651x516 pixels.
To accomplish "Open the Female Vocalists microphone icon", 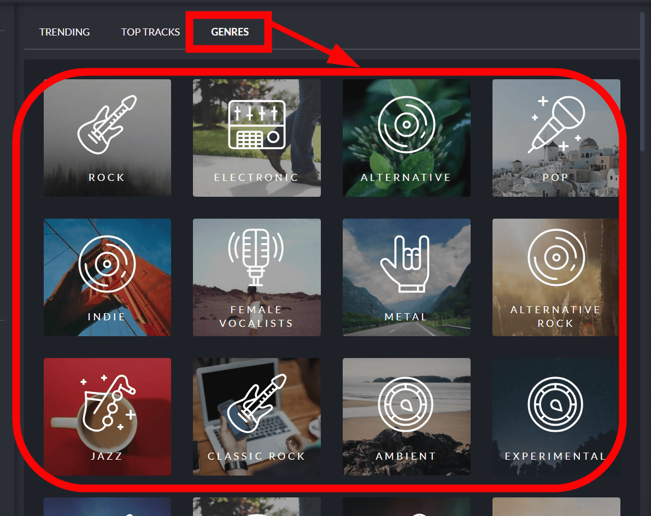I will coord(256,257).
